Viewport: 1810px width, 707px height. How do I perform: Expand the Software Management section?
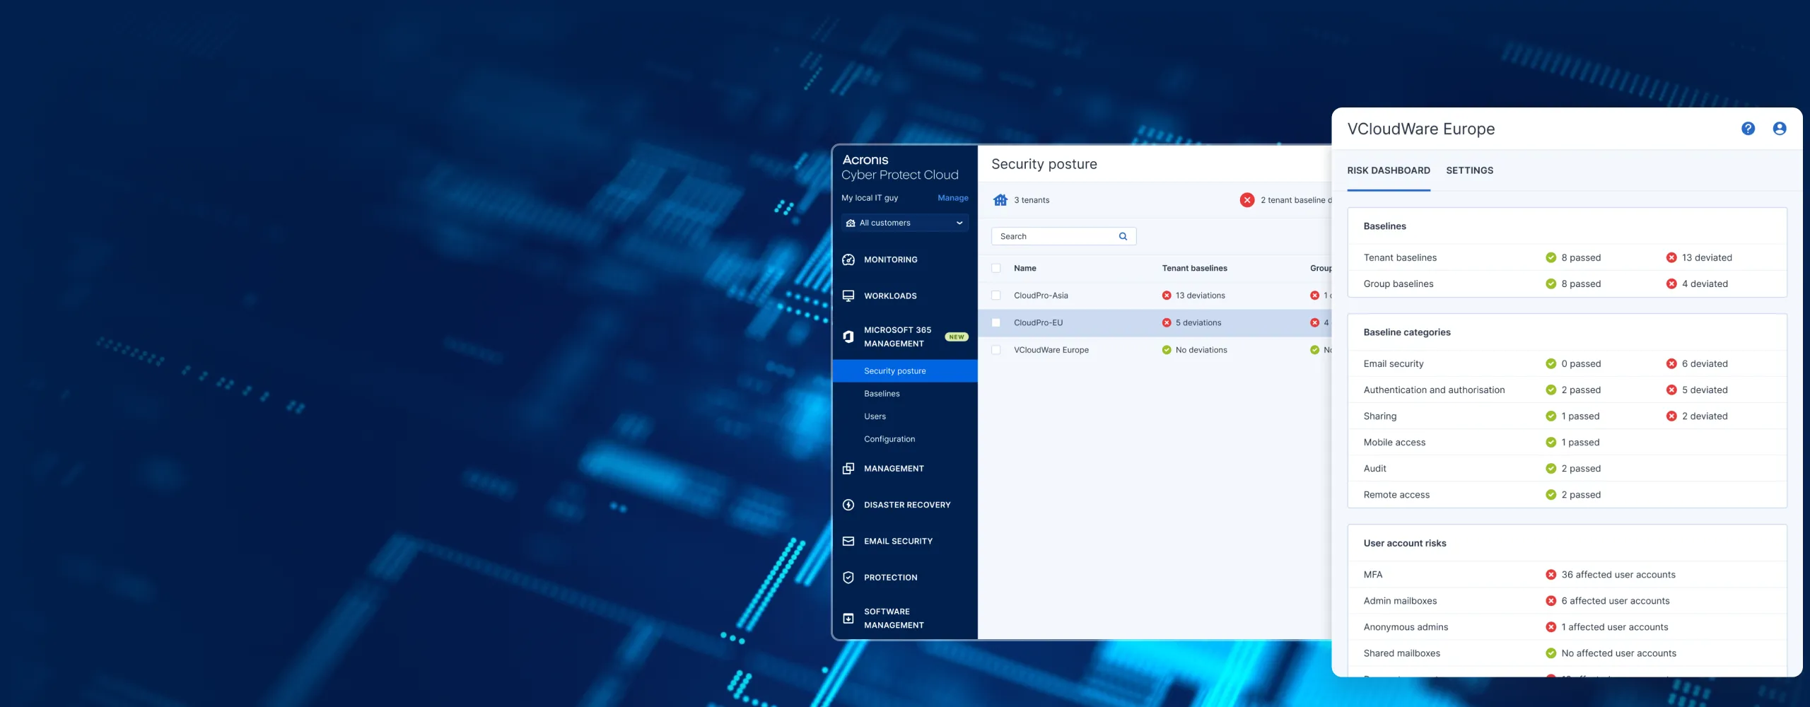coord(894,619)
